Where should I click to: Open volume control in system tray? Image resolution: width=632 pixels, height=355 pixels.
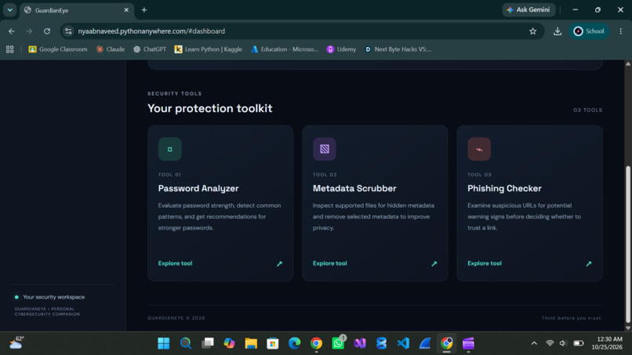pyautogui.click(x=564, y=343)
